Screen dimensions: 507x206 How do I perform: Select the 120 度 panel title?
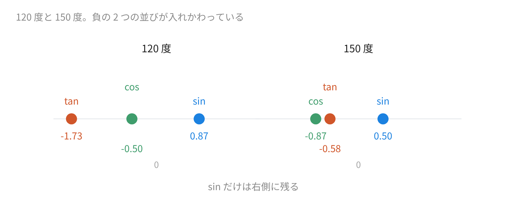coord(156,49)
